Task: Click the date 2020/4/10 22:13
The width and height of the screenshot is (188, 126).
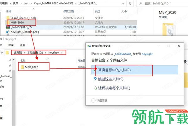Action: 74,18
